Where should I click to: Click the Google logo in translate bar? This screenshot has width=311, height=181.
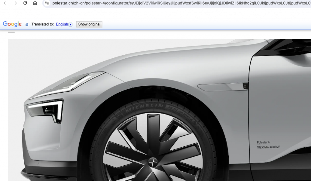[12, 24]
